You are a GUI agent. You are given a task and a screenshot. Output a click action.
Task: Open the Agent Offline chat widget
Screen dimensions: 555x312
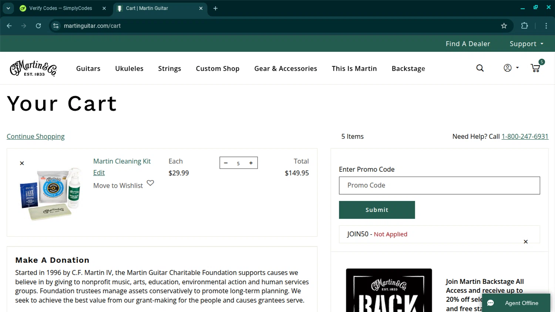pos(516,303)
